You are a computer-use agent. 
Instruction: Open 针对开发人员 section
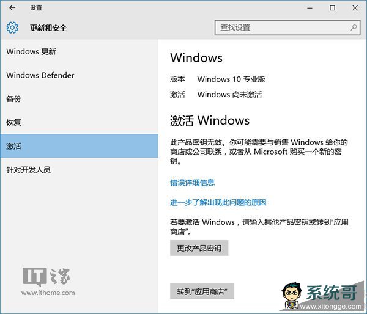tap(79, 169)
